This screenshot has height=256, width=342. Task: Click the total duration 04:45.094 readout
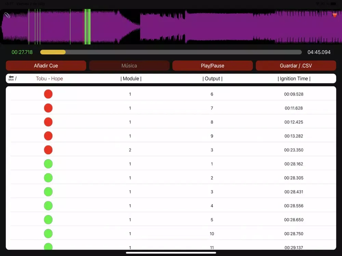pos(319,52)
